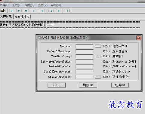Click the D toolbar button

coord(12,11)
